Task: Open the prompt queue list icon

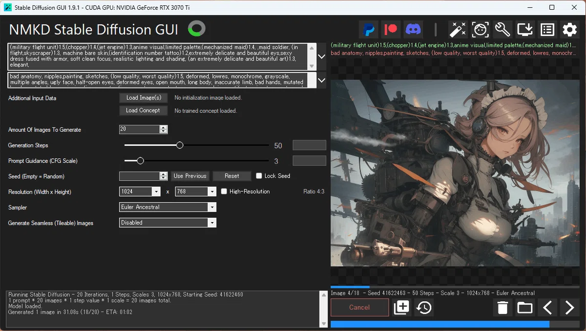Action: coord(547,30)
